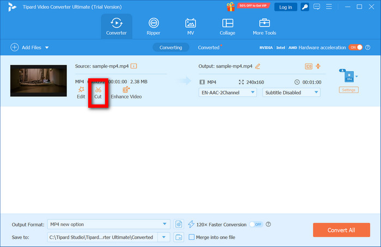The height and width of the screenshot is (247, 381).
Task: Open the folder icon next to Save to
Action: 179,237
